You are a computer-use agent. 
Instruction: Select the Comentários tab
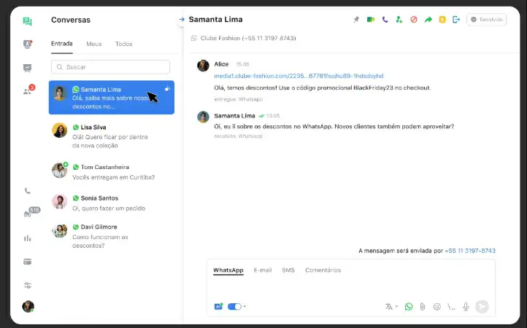coord(323,270)
